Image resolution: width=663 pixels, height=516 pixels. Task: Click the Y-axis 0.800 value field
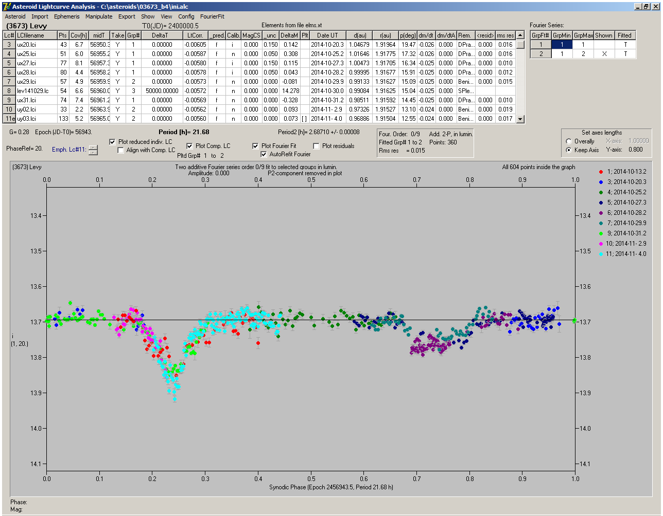pyautogui.click(x=635, y=150)
